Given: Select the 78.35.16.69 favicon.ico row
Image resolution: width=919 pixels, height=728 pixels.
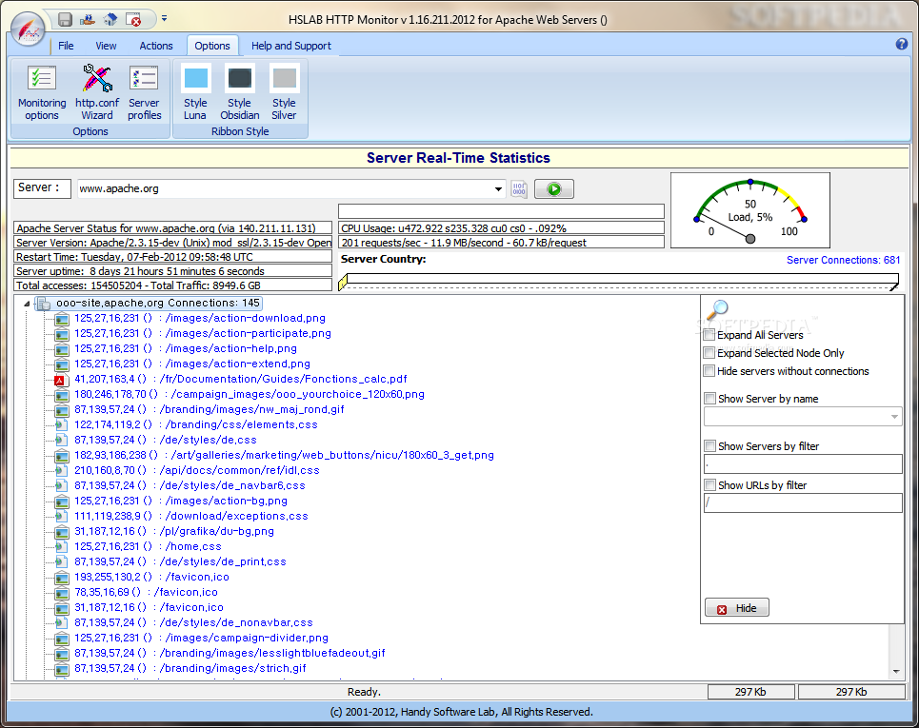Looking at the screenshot, I should coord(146,592).
